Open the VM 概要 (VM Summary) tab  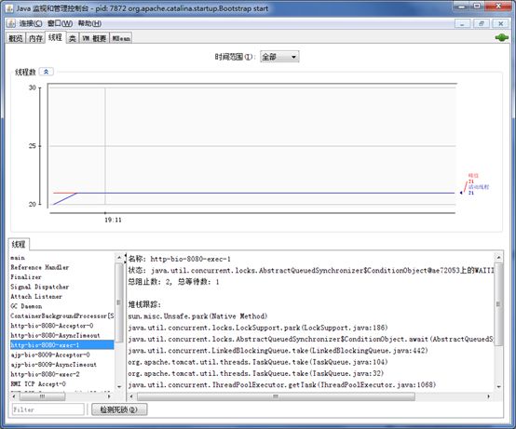point(94,38)
